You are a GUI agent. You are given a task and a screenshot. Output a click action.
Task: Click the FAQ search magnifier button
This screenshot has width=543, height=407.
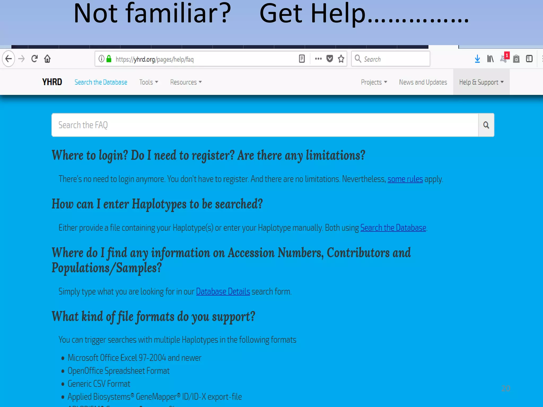[486, 125]
